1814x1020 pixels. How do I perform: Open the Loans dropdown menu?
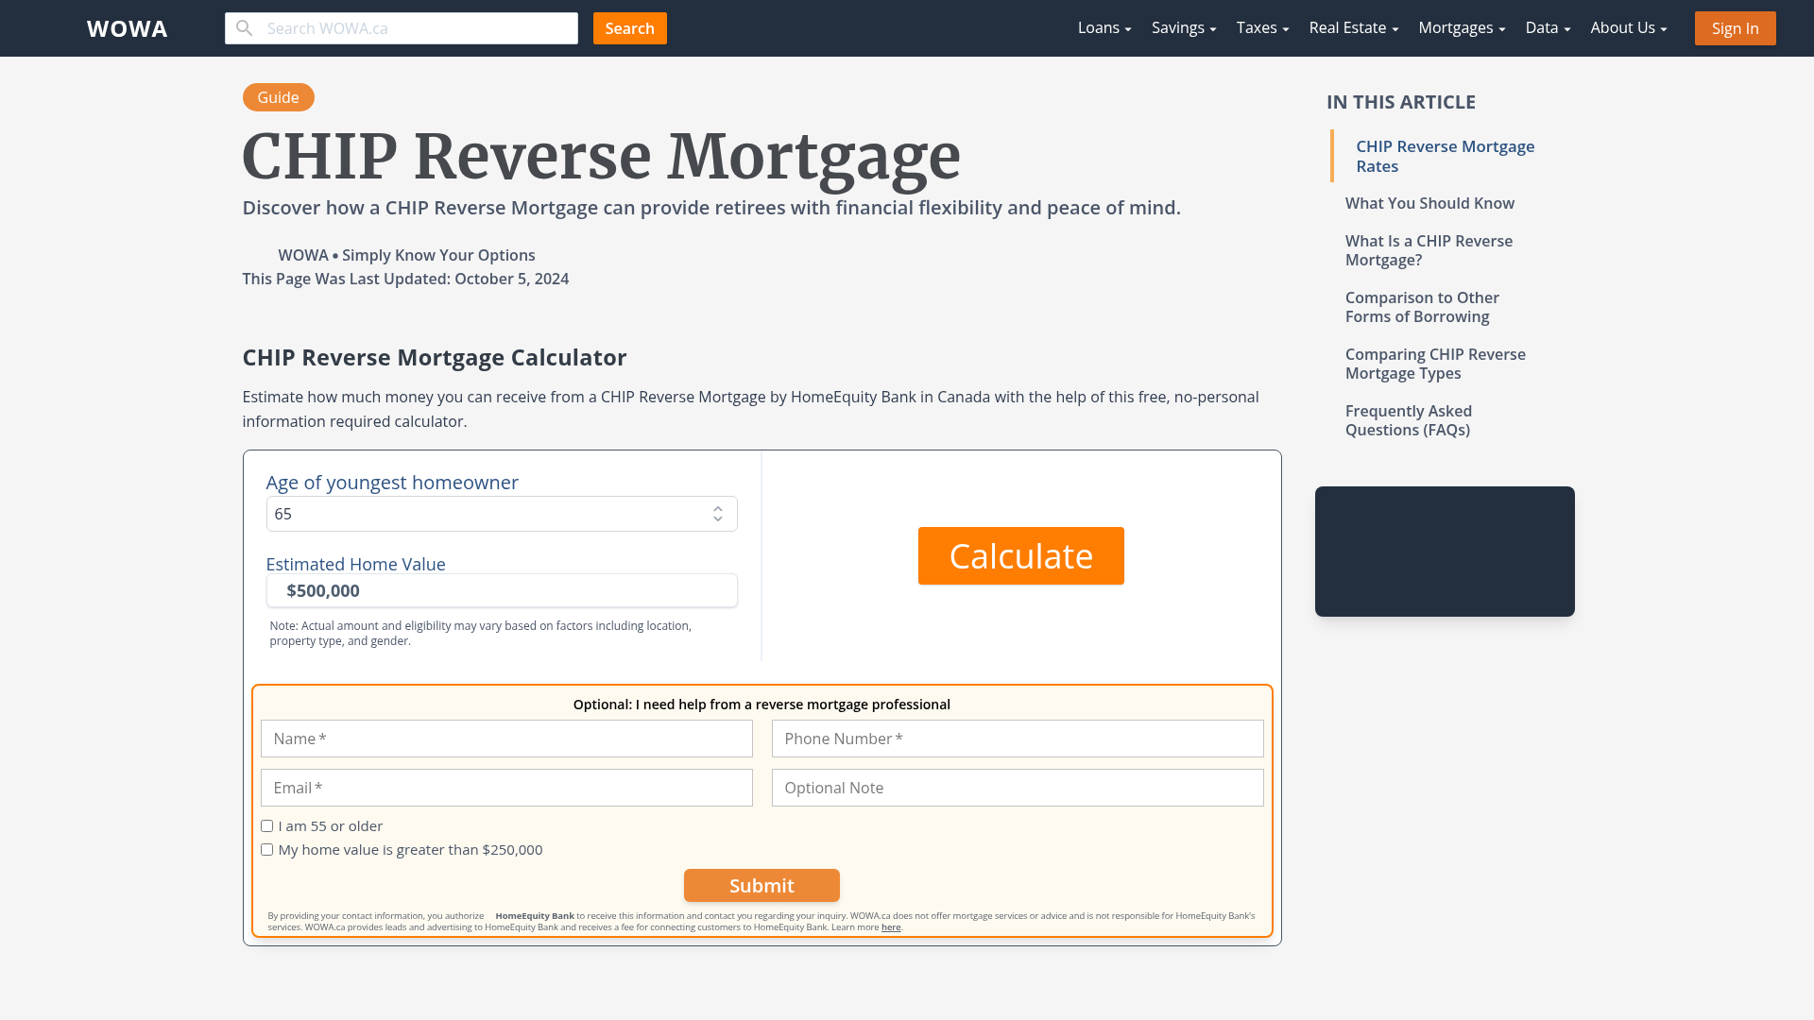pyautogui.click(x=1103, y=27)
